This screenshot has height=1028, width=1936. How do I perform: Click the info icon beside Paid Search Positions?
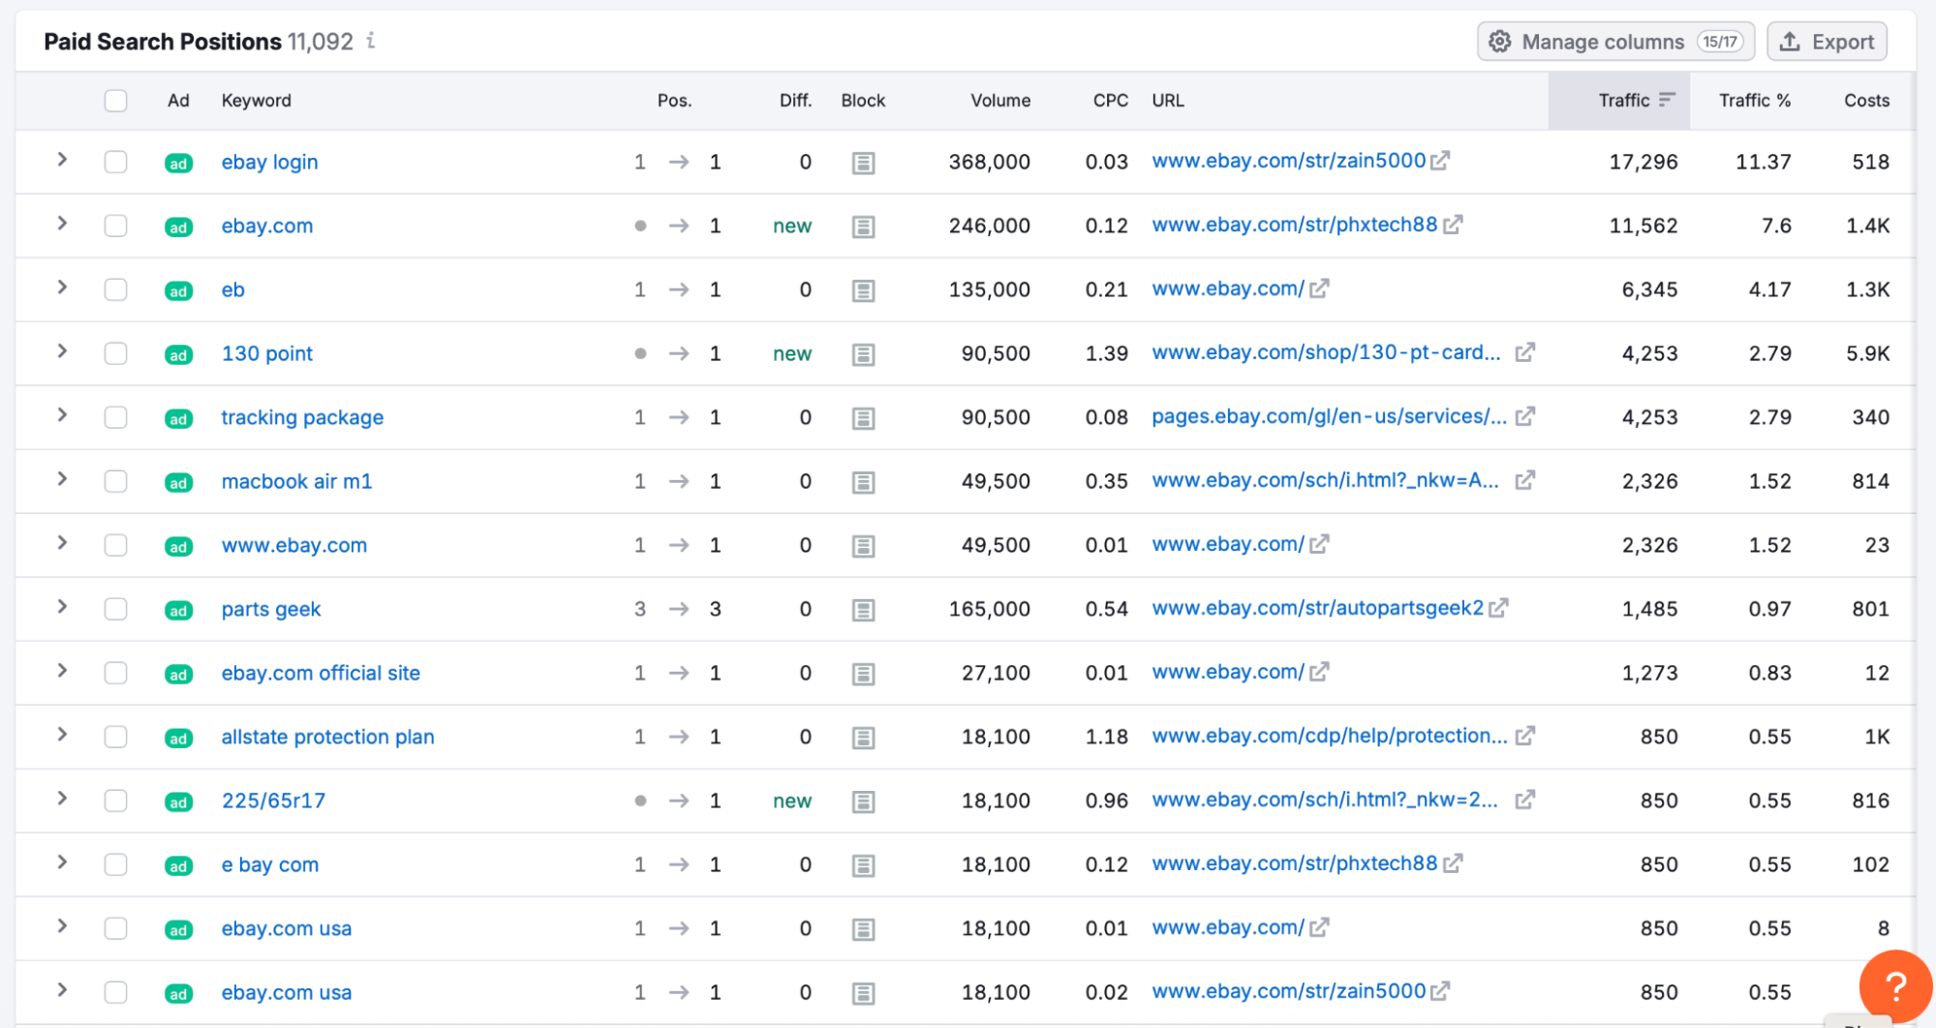(369, 43)
